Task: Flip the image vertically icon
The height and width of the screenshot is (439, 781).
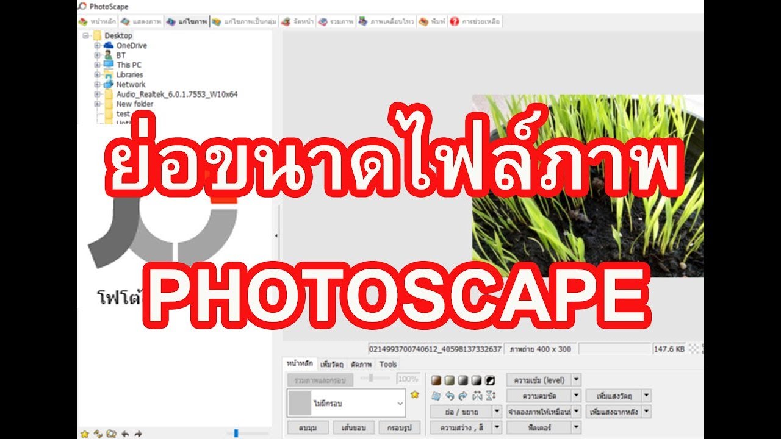Action: point(490,396)
